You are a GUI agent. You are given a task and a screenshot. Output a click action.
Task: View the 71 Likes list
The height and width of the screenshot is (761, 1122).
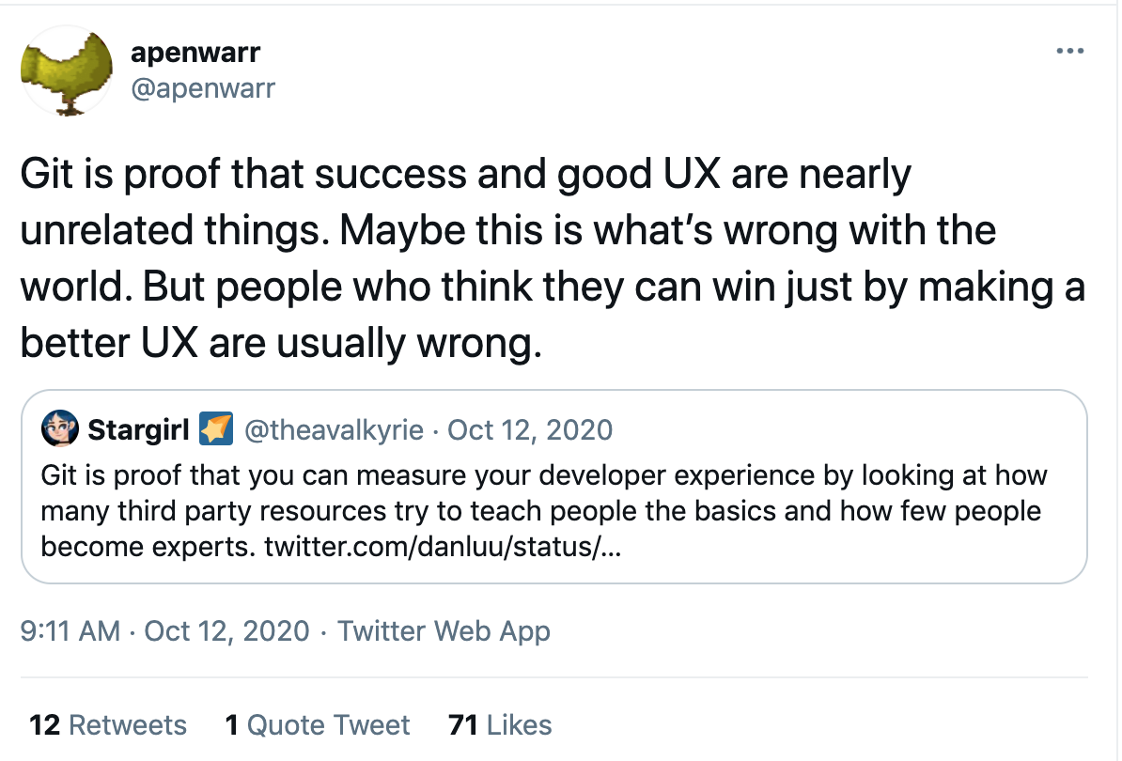[x=500, y=725]
